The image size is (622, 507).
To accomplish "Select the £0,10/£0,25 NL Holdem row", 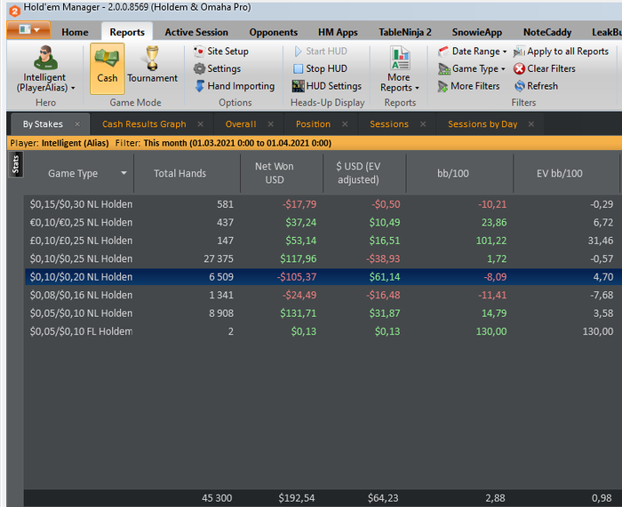I will pos(323,241).
